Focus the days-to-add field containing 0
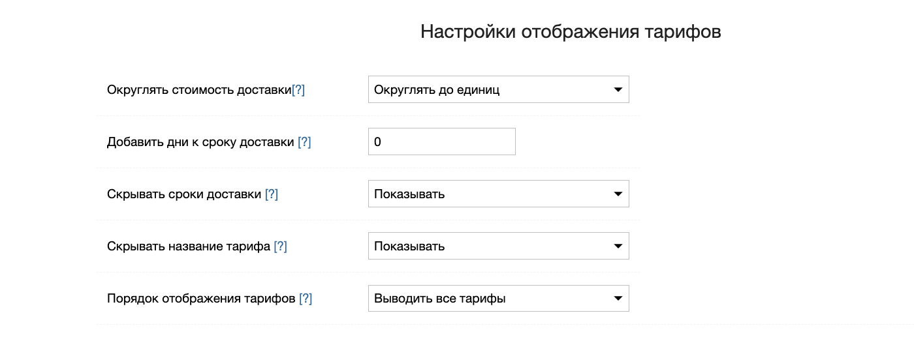The width and height of the screenshot is (914, 343). 441,142
